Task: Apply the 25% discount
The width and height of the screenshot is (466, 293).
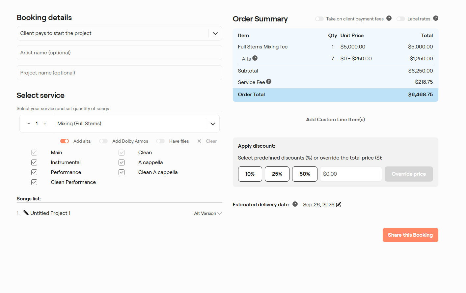Action: pos(277,174)
